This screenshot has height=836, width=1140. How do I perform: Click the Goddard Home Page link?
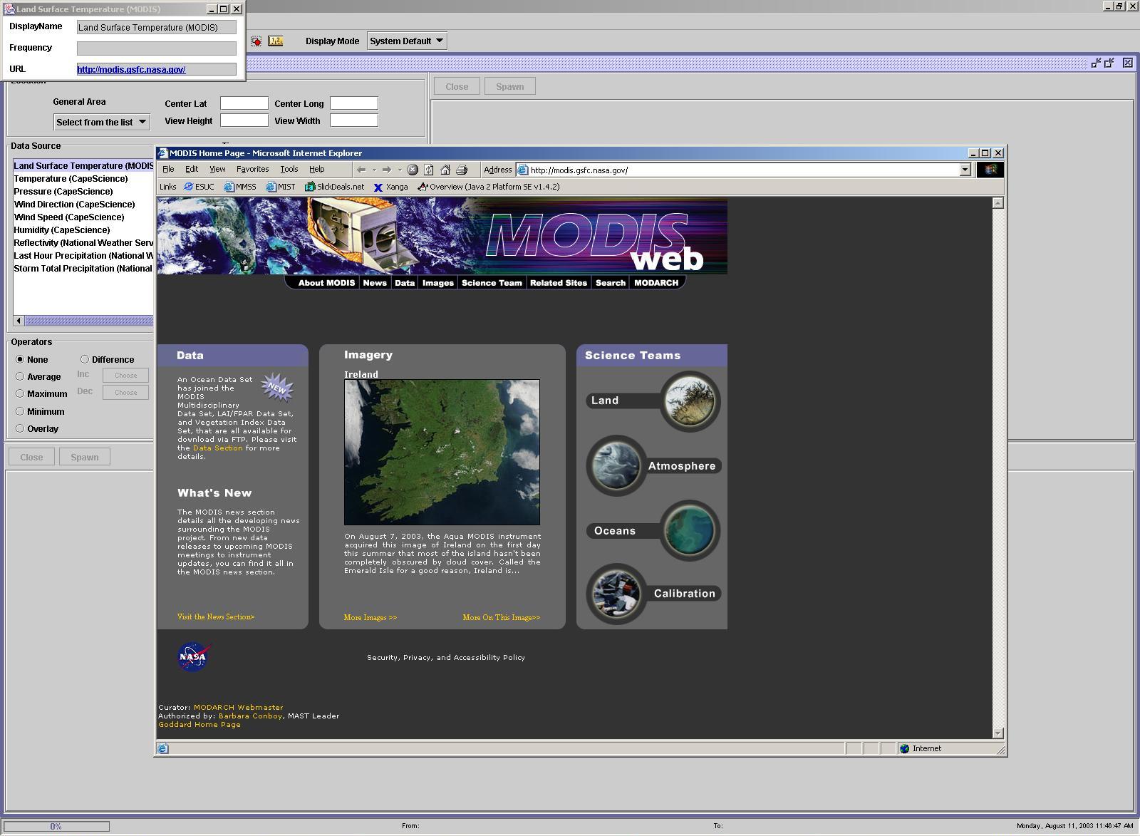(x=199, y=724)
